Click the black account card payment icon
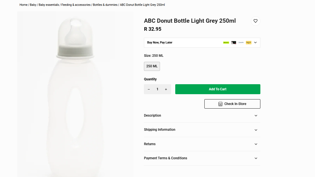Image resolution: width=315 pixels, height=177 pixels. tap(234, 43)
